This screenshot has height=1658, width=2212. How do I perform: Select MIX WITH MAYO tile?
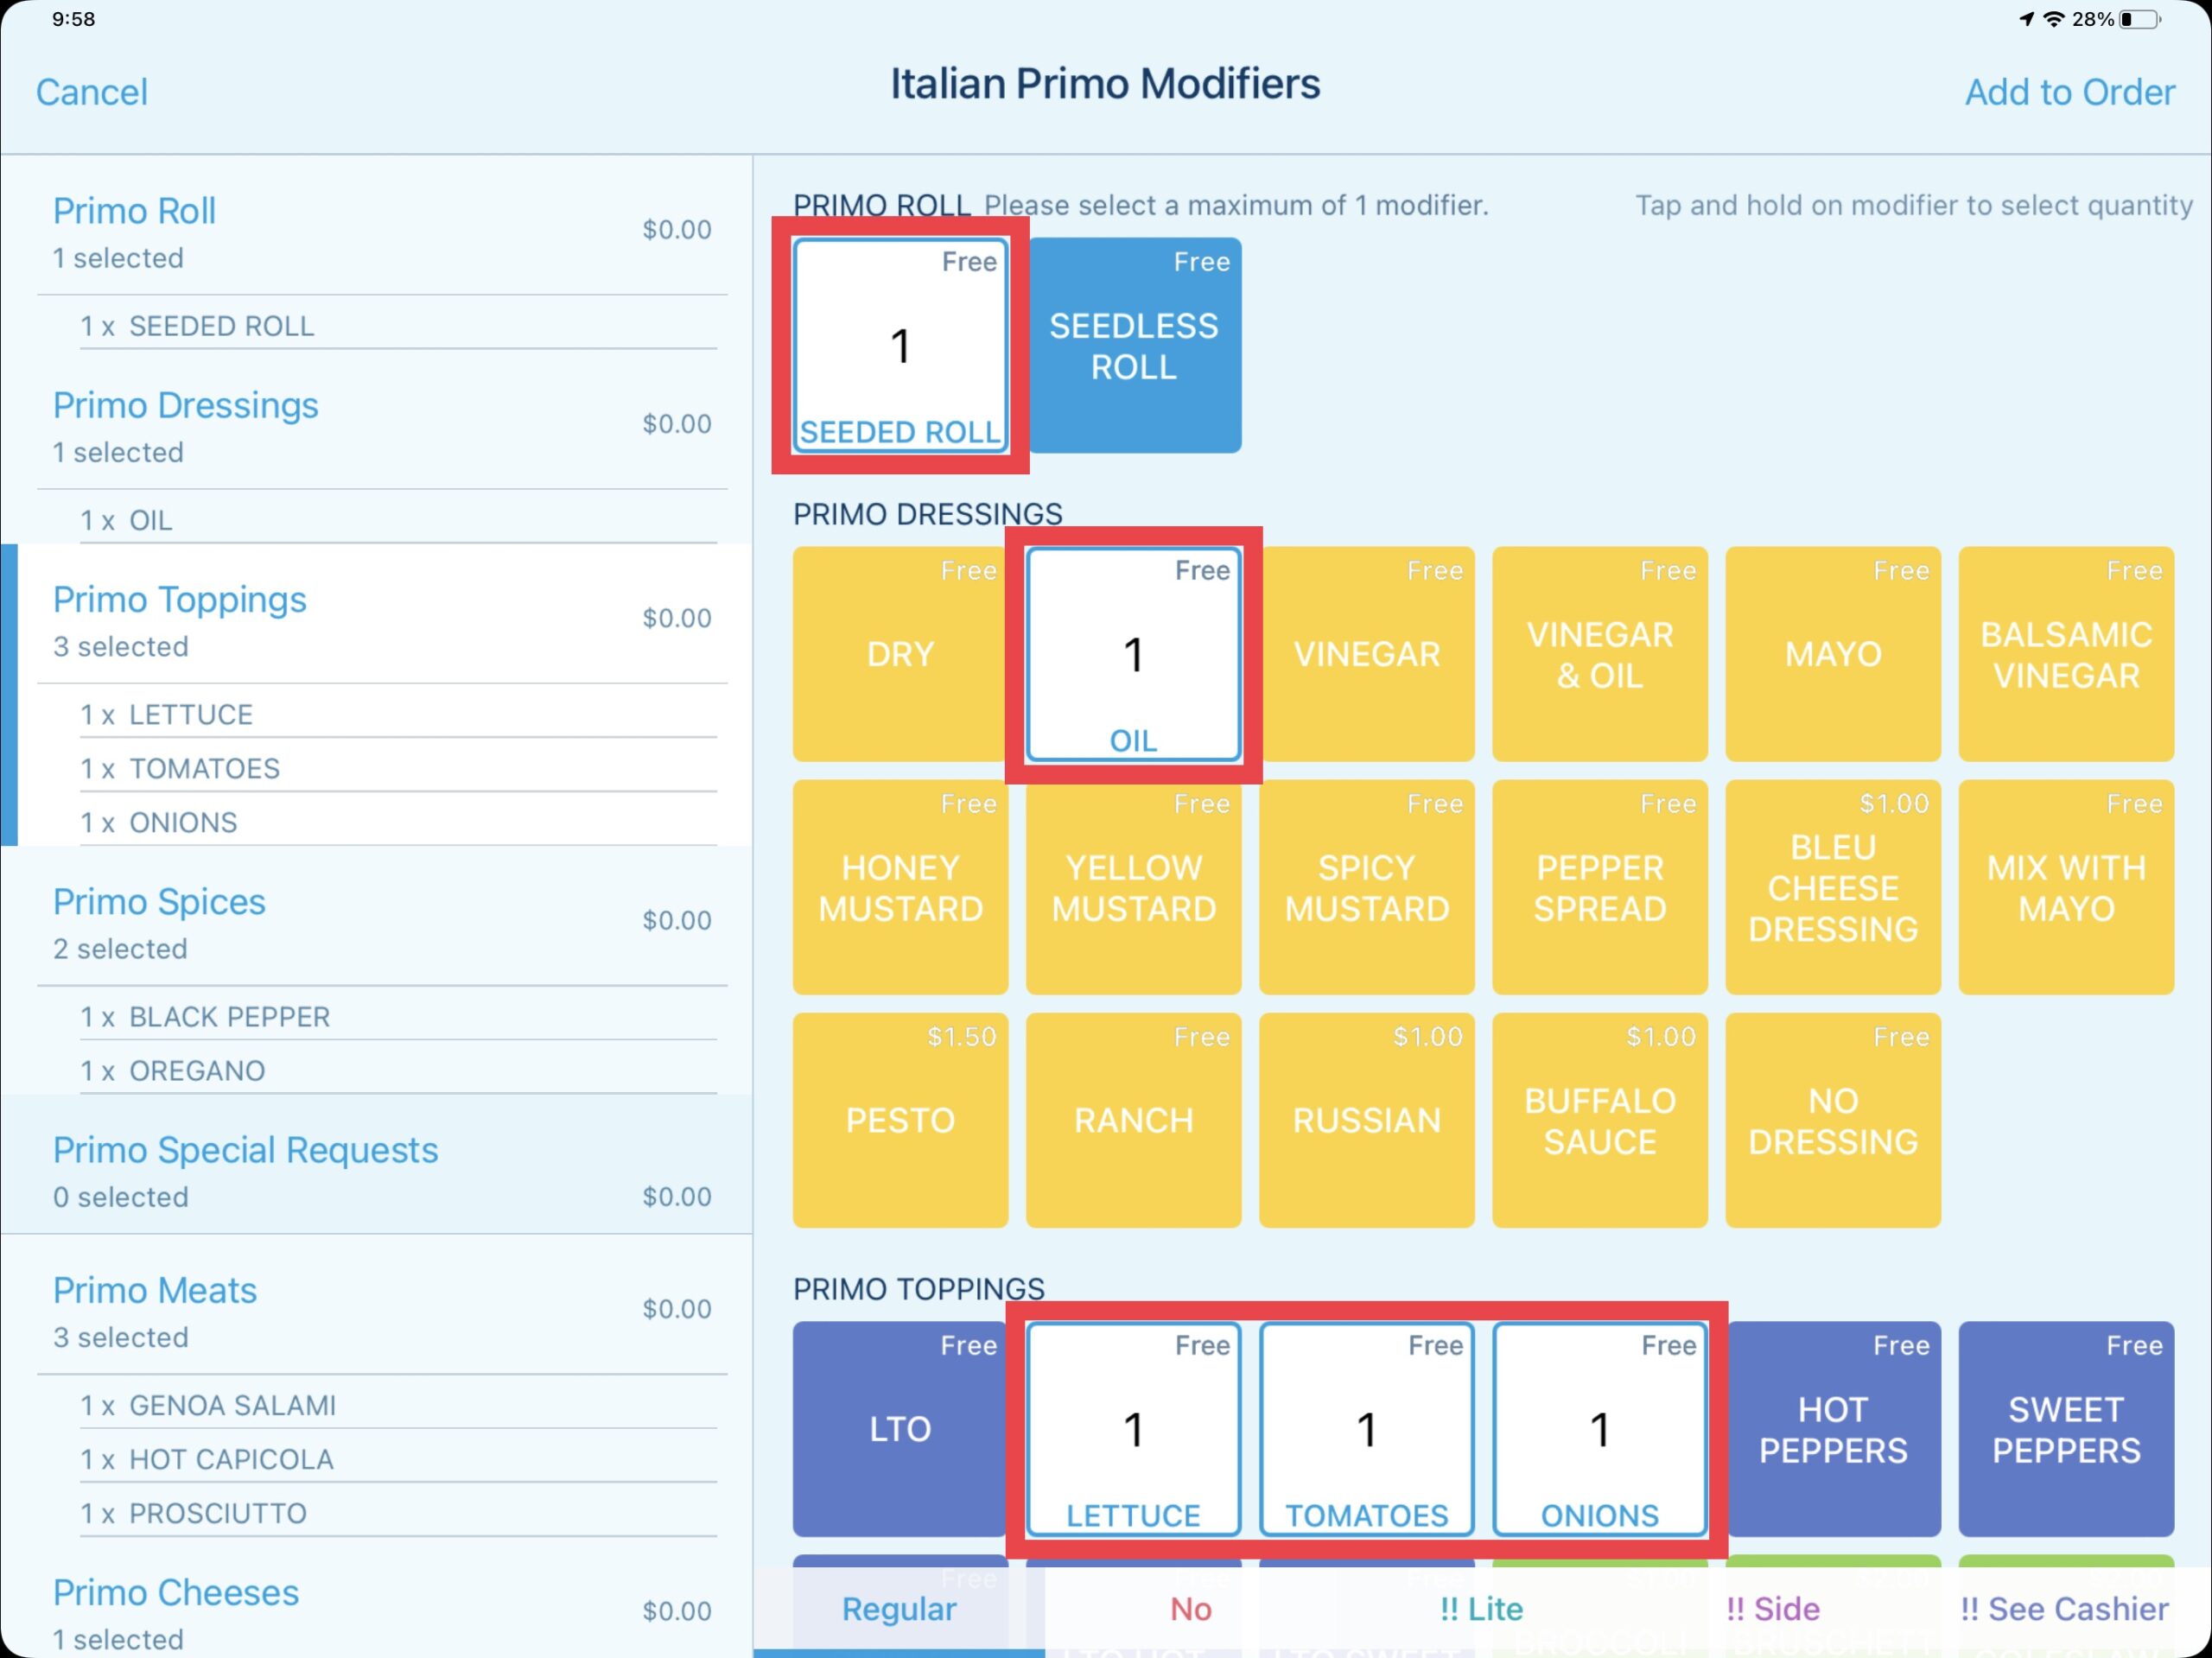pyautogui.click(x=2066, y=887)
